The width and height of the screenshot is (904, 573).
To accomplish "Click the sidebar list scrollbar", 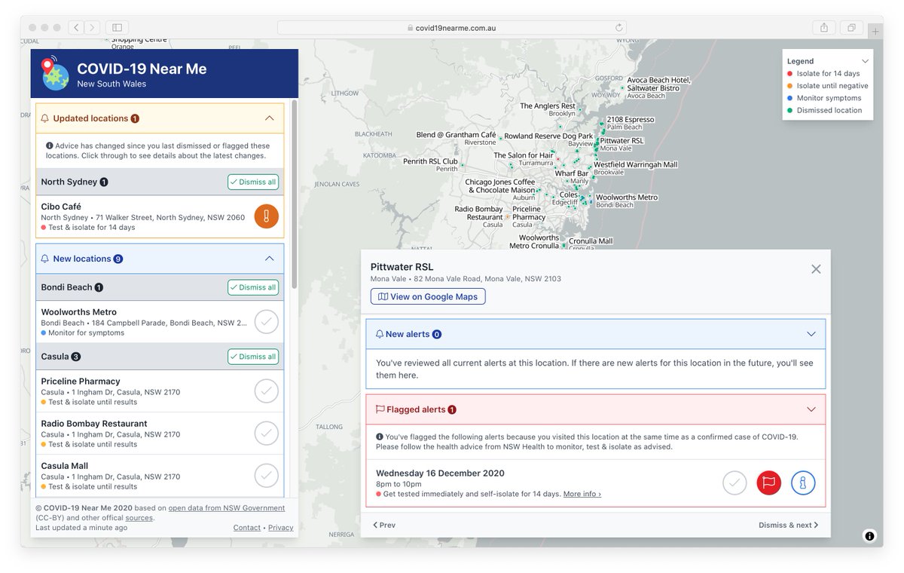I will point(294,195).
